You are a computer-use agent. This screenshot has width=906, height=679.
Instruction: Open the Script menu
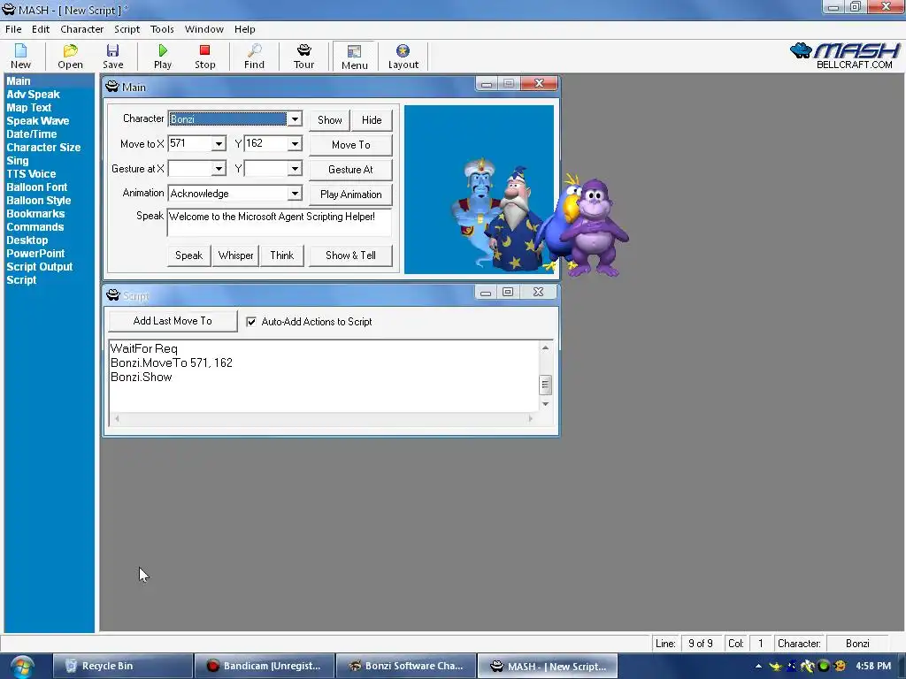pos(127,29)
